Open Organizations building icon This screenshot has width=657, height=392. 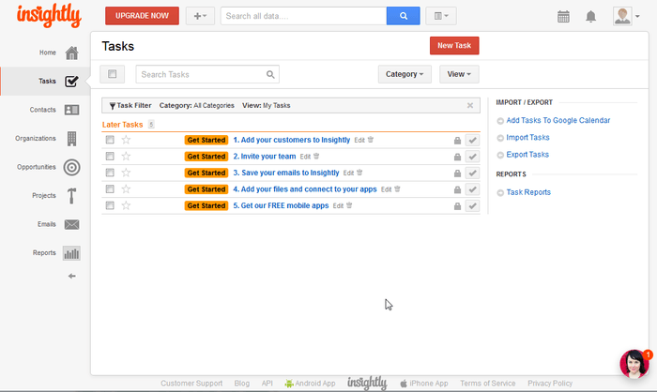click(71, 138)
